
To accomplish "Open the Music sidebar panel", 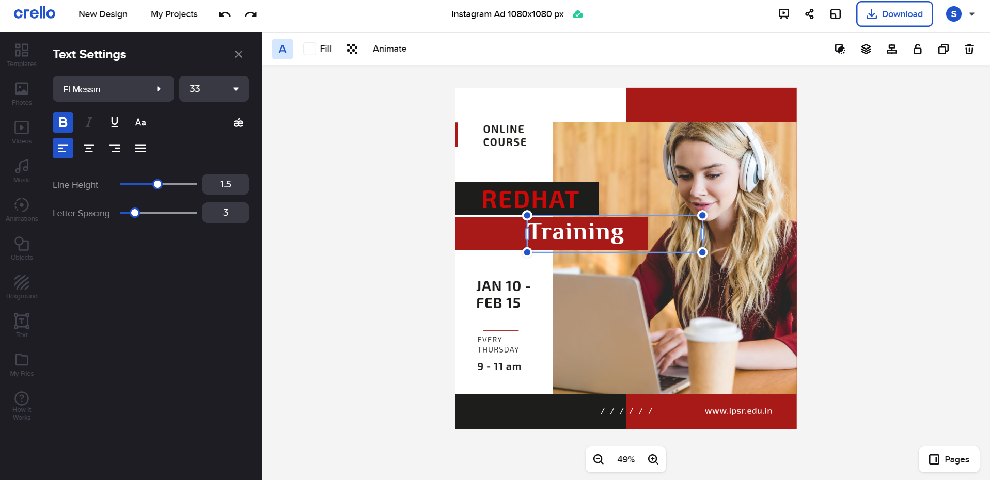I will pyautogui.click(x=22, y=171).
